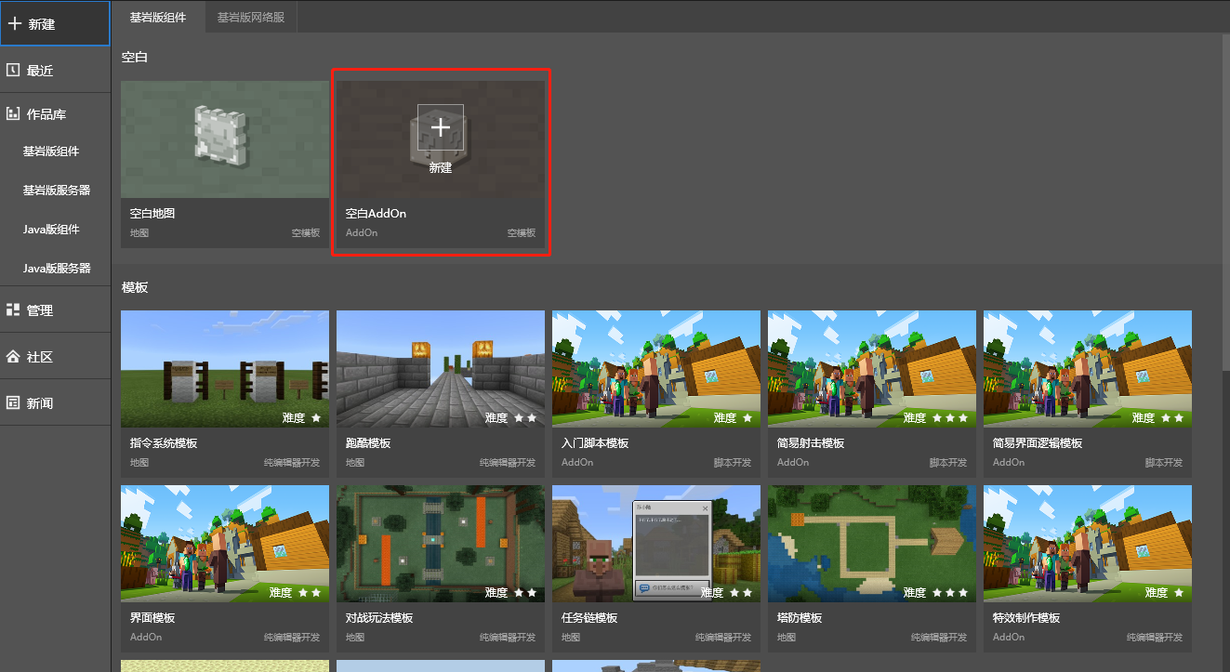Click the 界面模板 title text

pos(152,618)
